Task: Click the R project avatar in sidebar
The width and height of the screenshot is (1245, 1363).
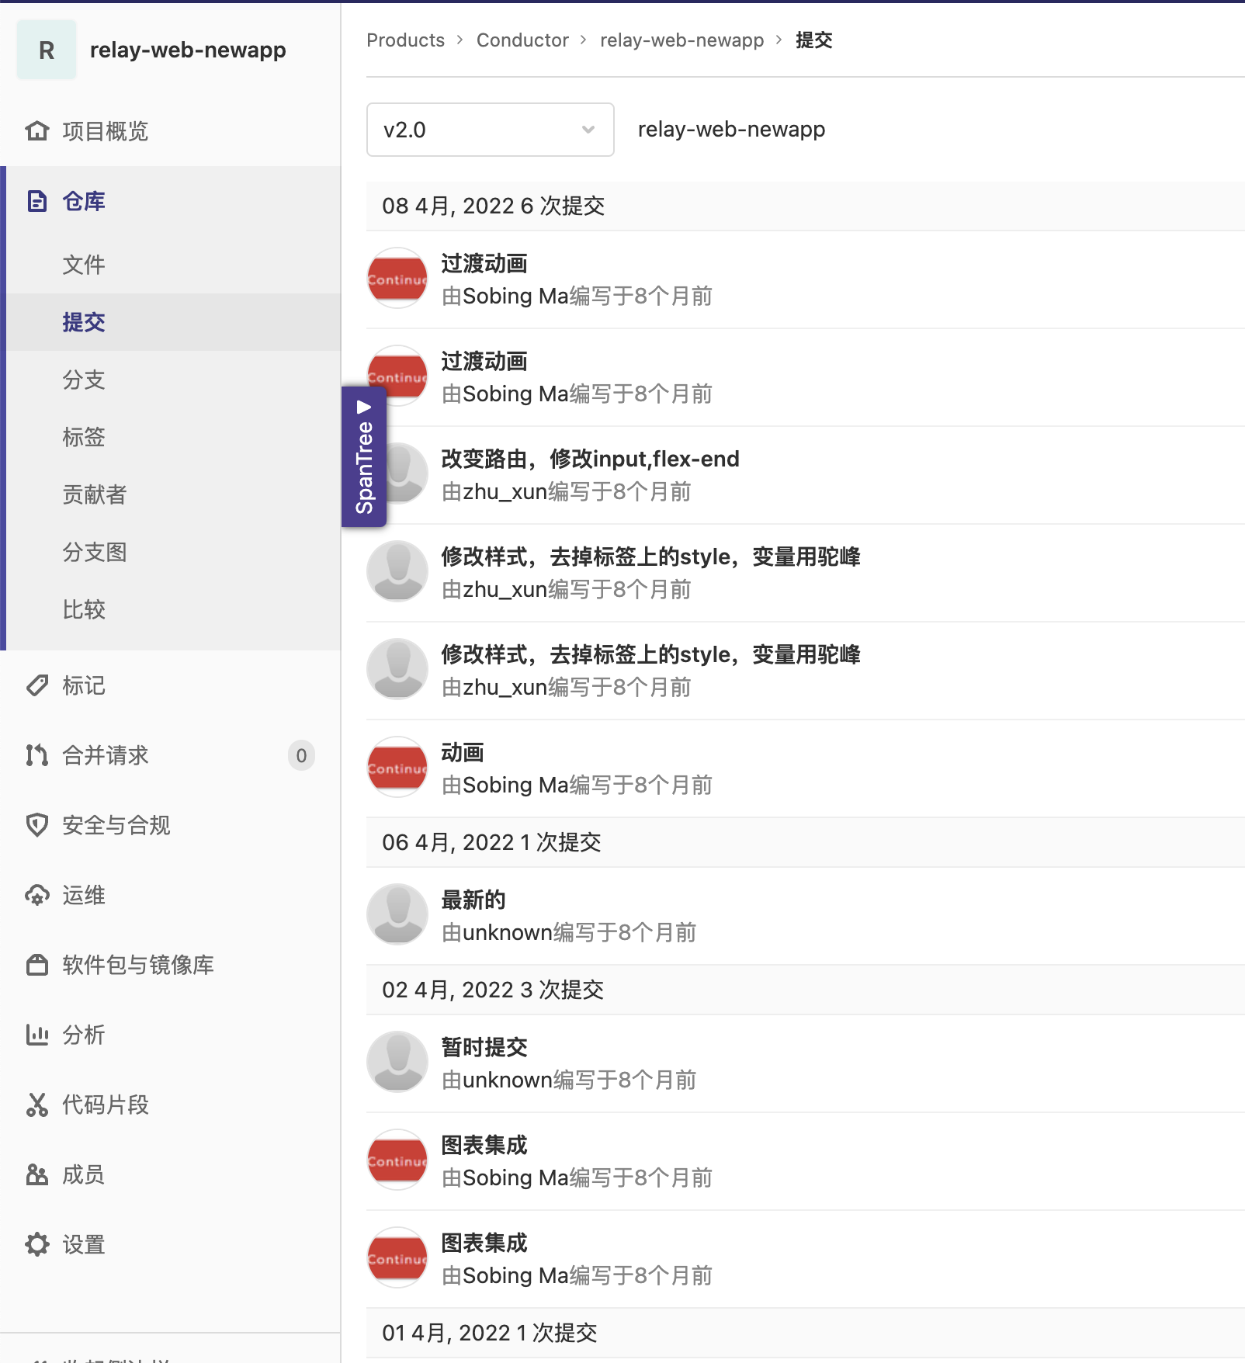Action: (x=47, y=50)
